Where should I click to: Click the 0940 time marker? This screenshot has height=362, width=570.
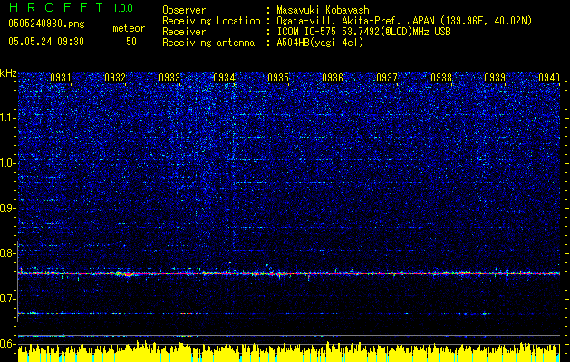tap(549, 78)
